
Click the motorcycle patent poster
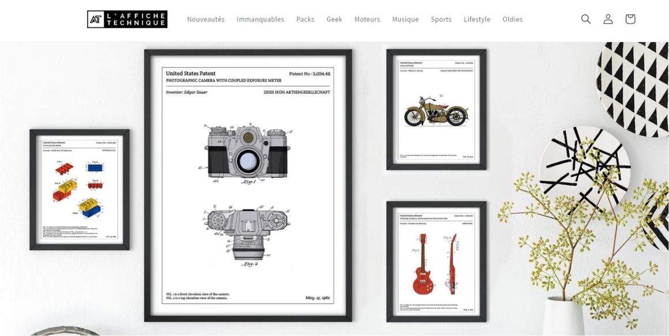[x=436, y=110]
